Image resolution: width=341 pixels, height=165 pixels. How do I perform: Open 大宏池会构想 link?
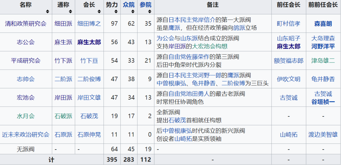pos(209,46)
